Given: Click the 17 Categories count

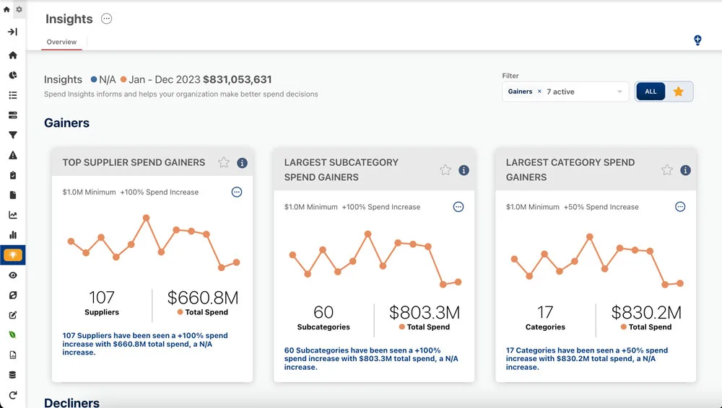Looking at the screenshot, I should coord(545,312).
